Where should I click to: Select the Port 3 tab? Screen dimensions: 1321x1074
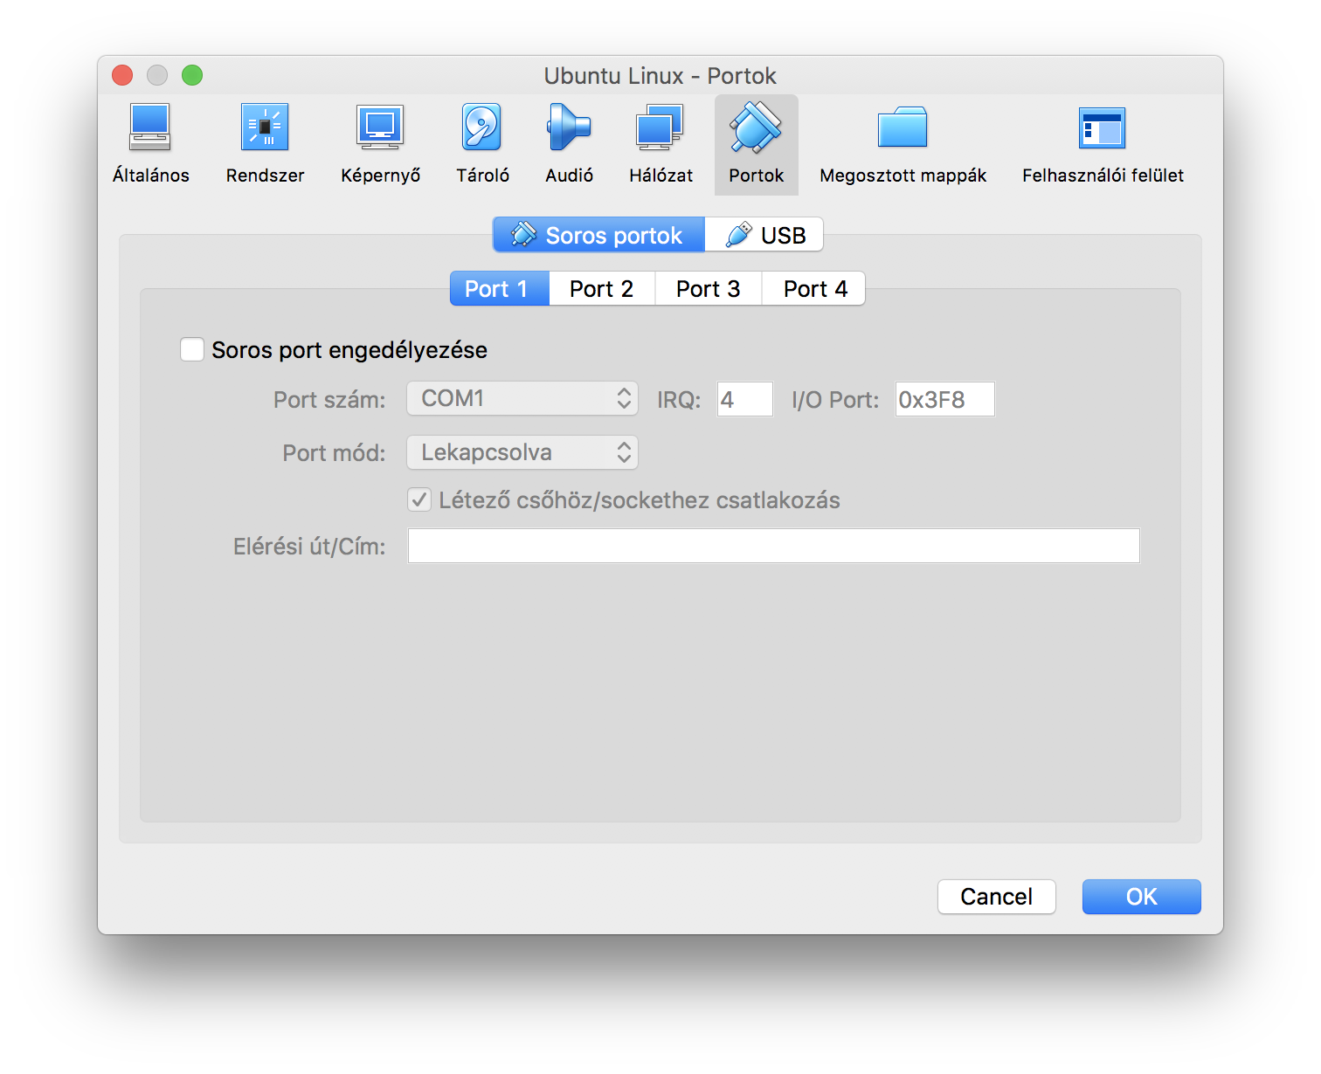coord(708,288)
